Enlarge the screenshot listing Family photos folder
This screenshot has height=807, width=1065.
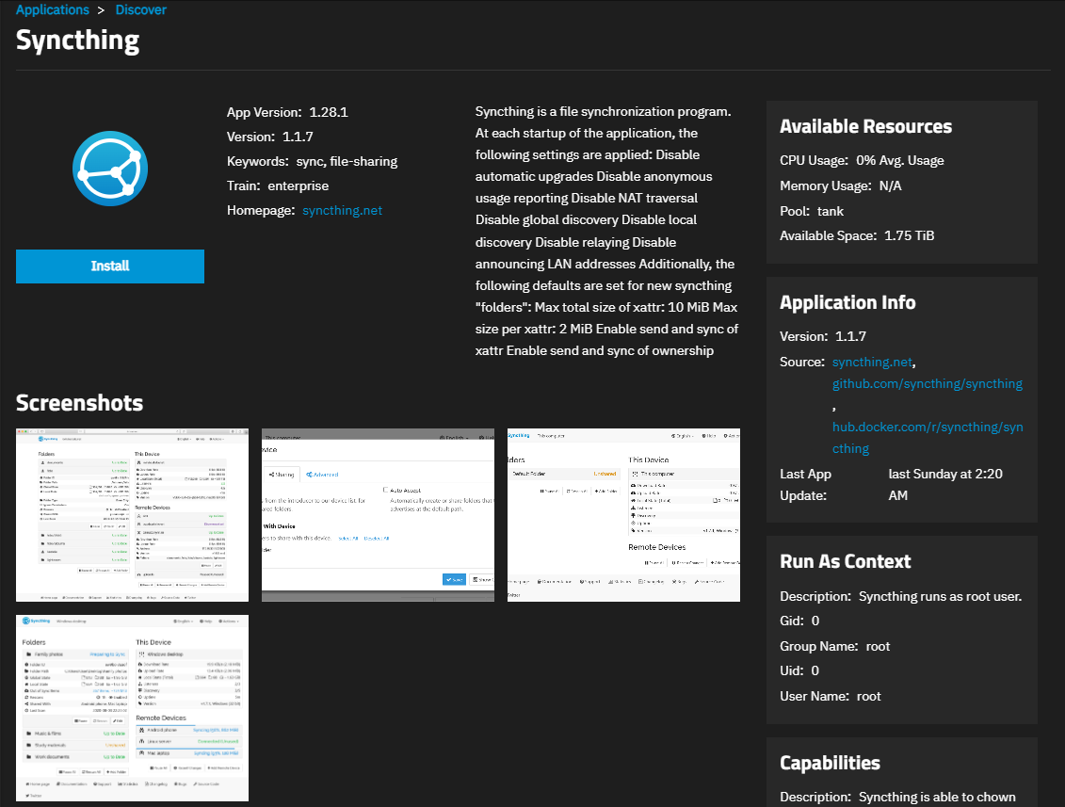tap(133, 708)
